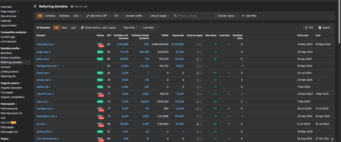
Task: Click the hamburger menu icon beside Referring domains
Action: 35,6
